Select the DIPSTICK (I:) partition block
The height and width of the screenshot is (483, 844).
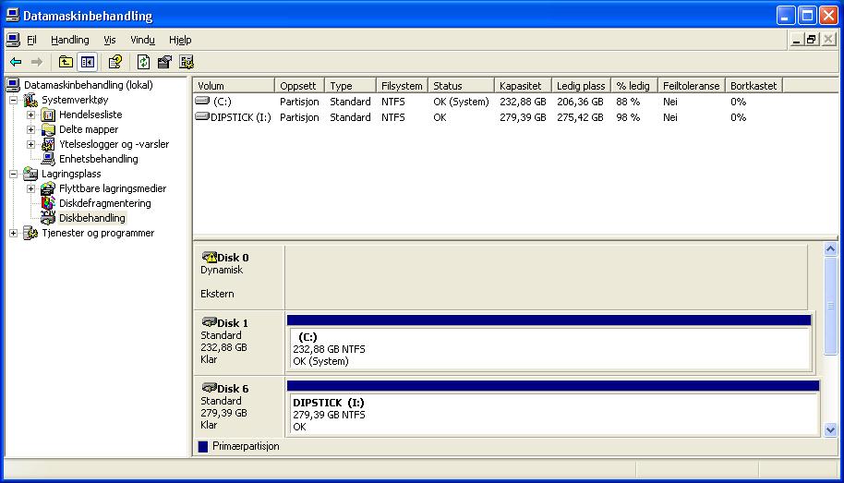[x=552, y=415]
